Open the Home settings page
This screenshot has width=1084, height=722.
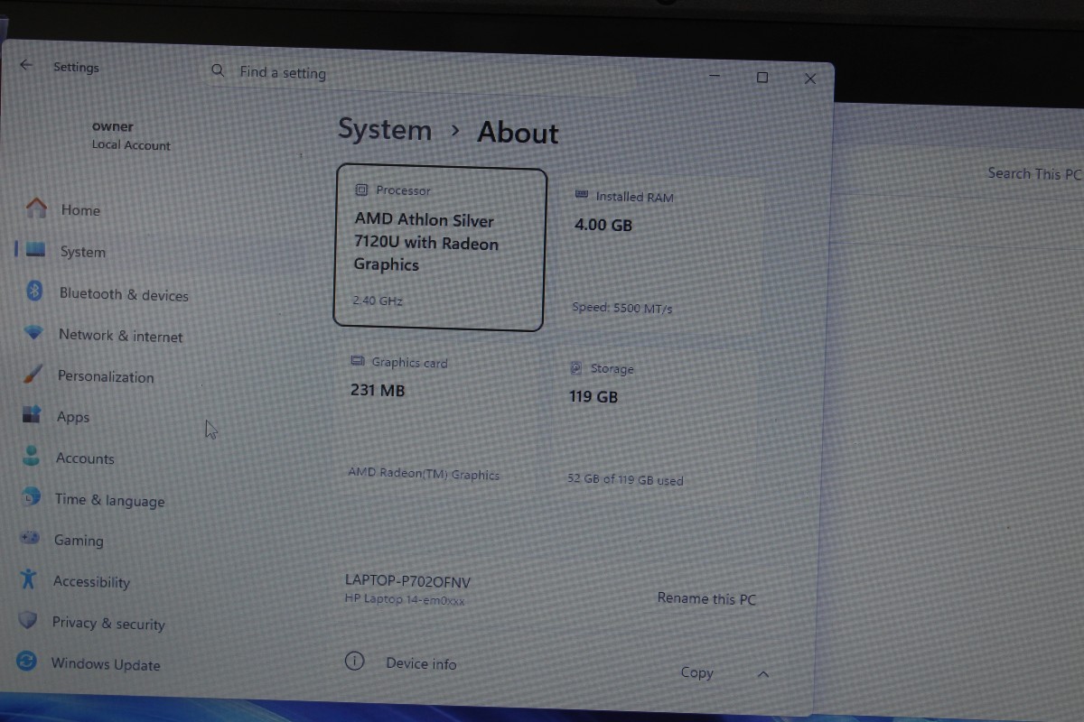coord(80,210)
